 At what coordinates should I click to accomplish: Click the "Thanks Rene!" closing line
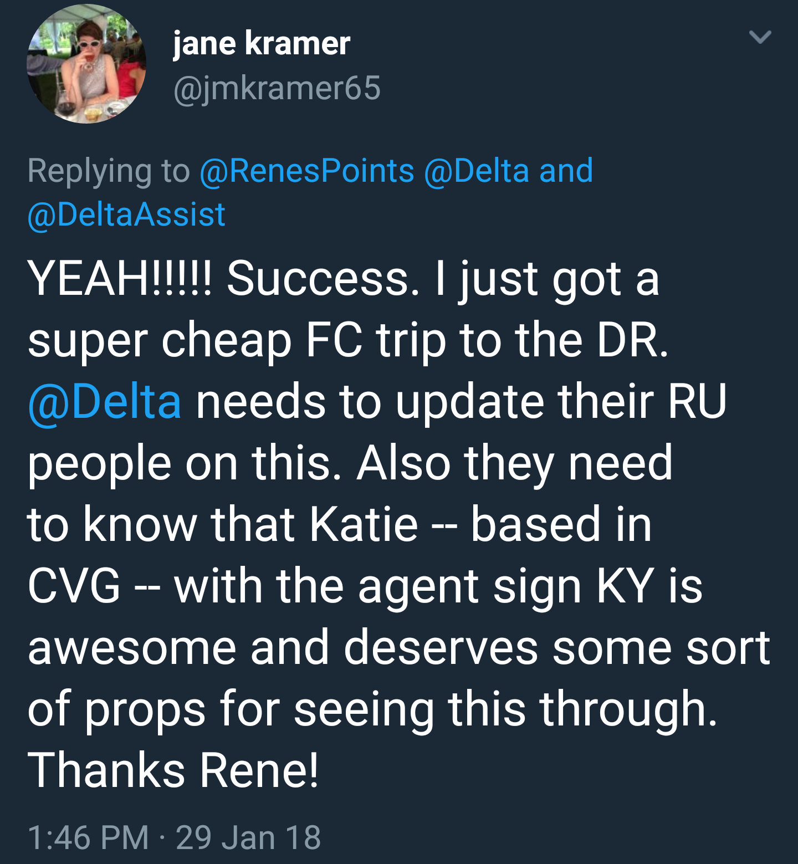pyautogui.click(x=173, y=770)
